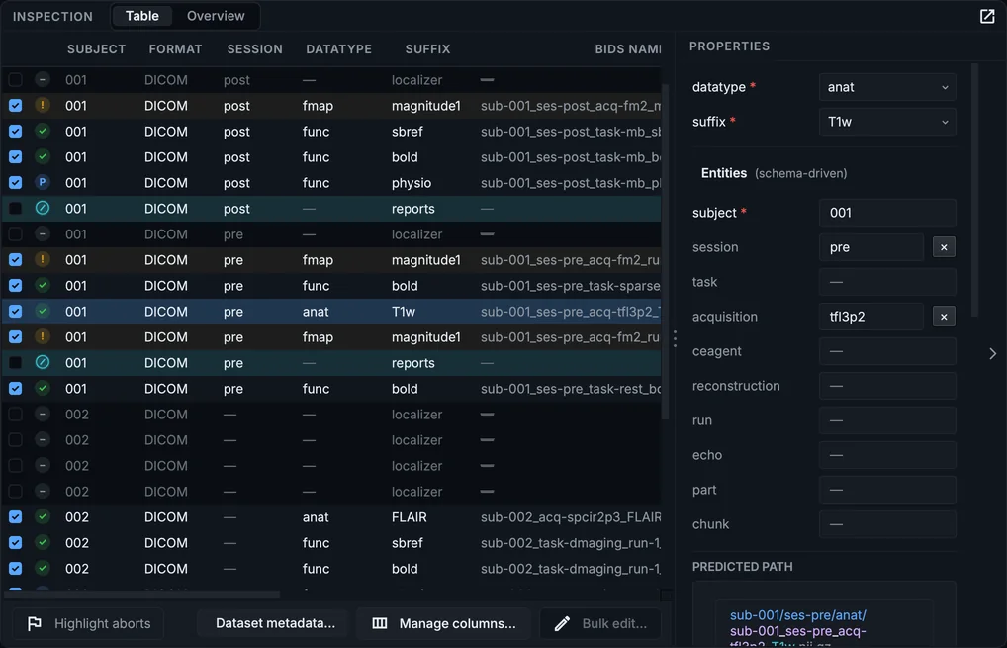This screenshot has height=648, width=1007.
Task: Open the suffix dropdown showing T1w
Action: click(887, 122)
